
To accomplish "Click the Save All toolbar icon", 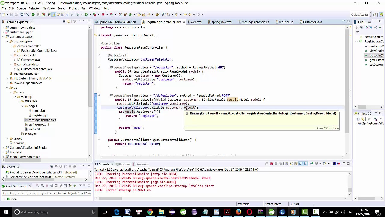I will coord(16,14).
